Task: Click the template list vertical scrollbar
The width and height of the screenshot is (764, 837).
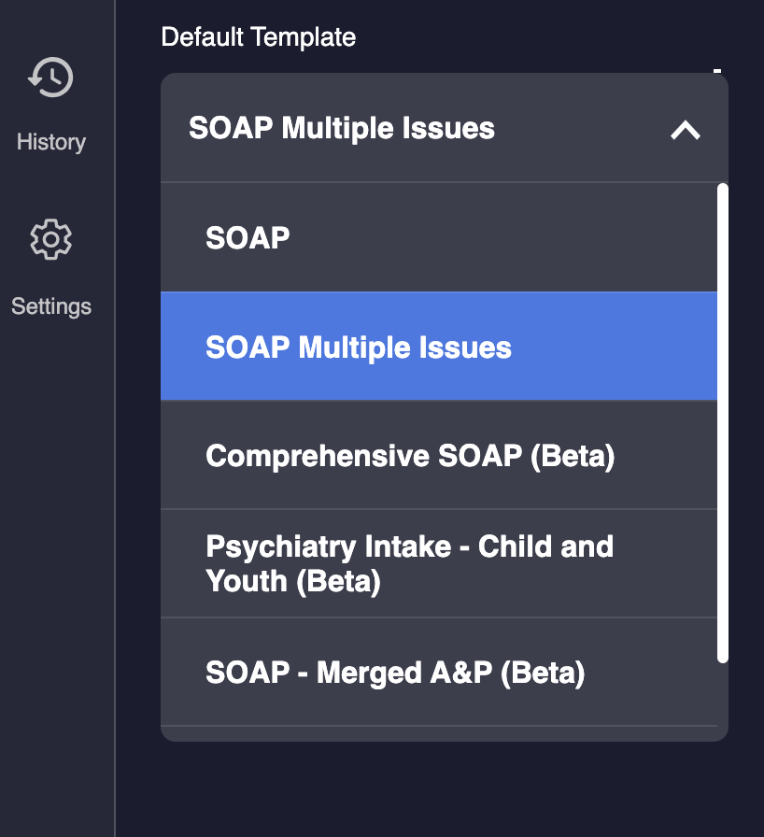Action: (722, 420)
